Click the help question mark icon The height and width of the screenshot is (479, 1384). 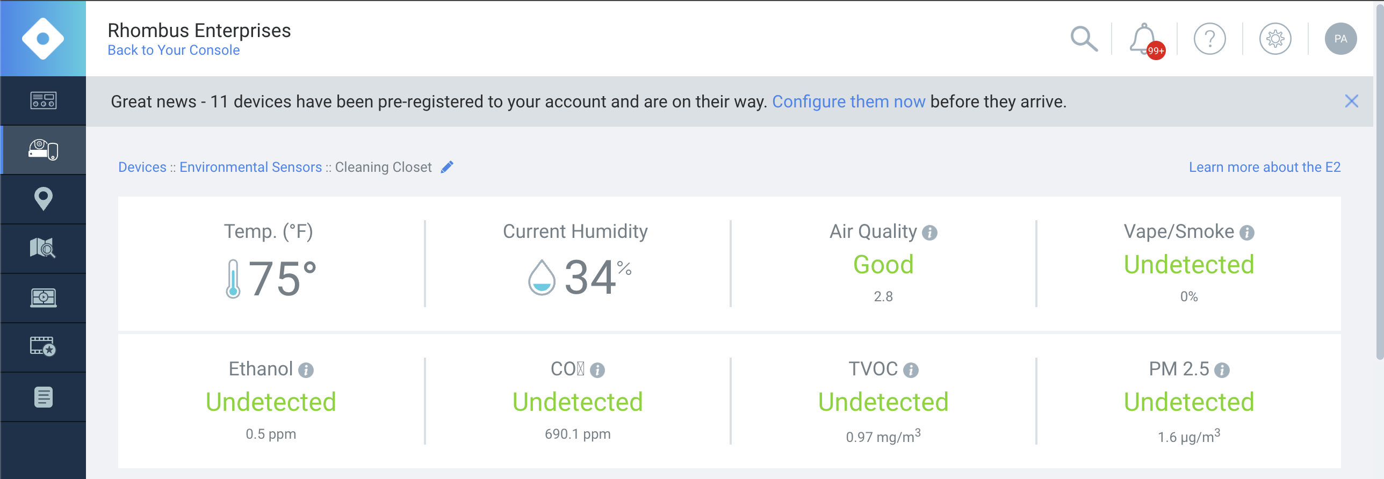1209,39
